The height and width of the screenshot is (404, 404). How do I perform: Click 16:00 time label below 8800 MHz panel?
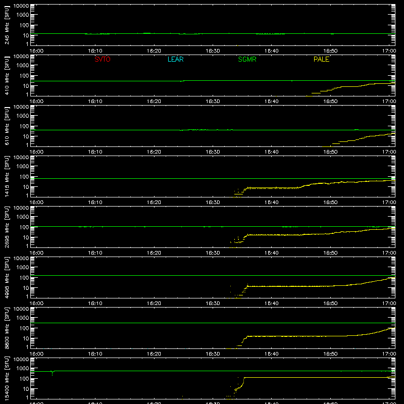36,354
